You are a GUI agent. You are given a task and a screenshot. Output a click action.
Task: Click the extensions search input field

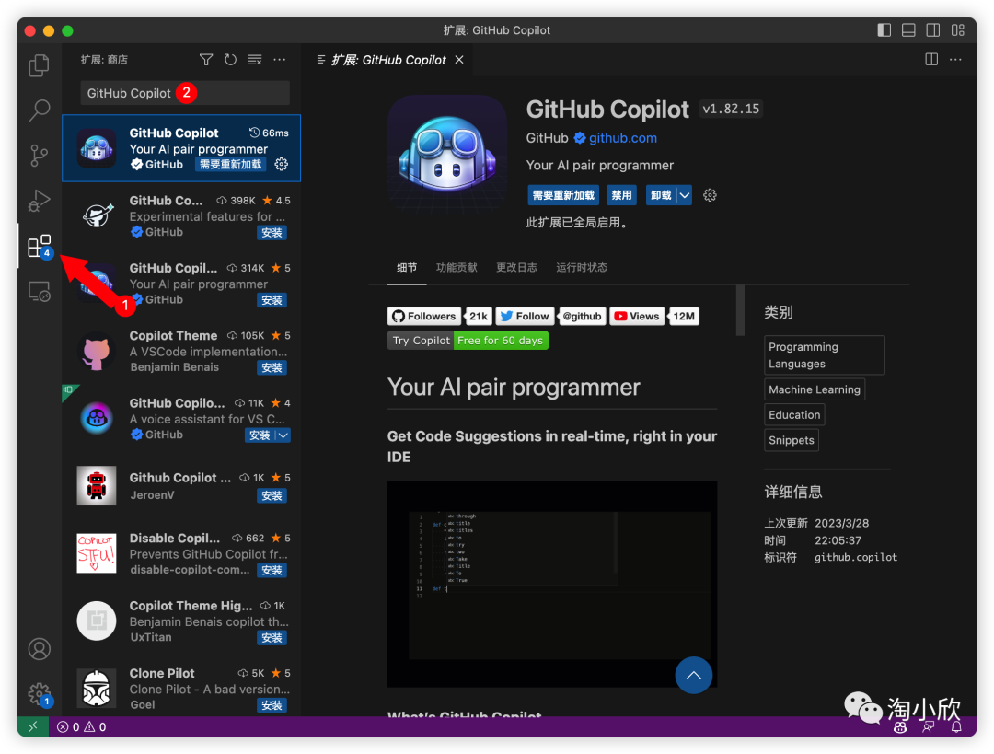pos(185,93)
